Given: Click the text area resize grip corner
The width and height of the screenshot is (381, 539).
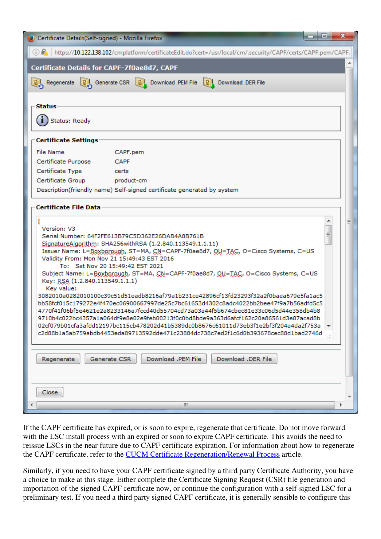Looking at the screenshot, I should click(329, 336).
